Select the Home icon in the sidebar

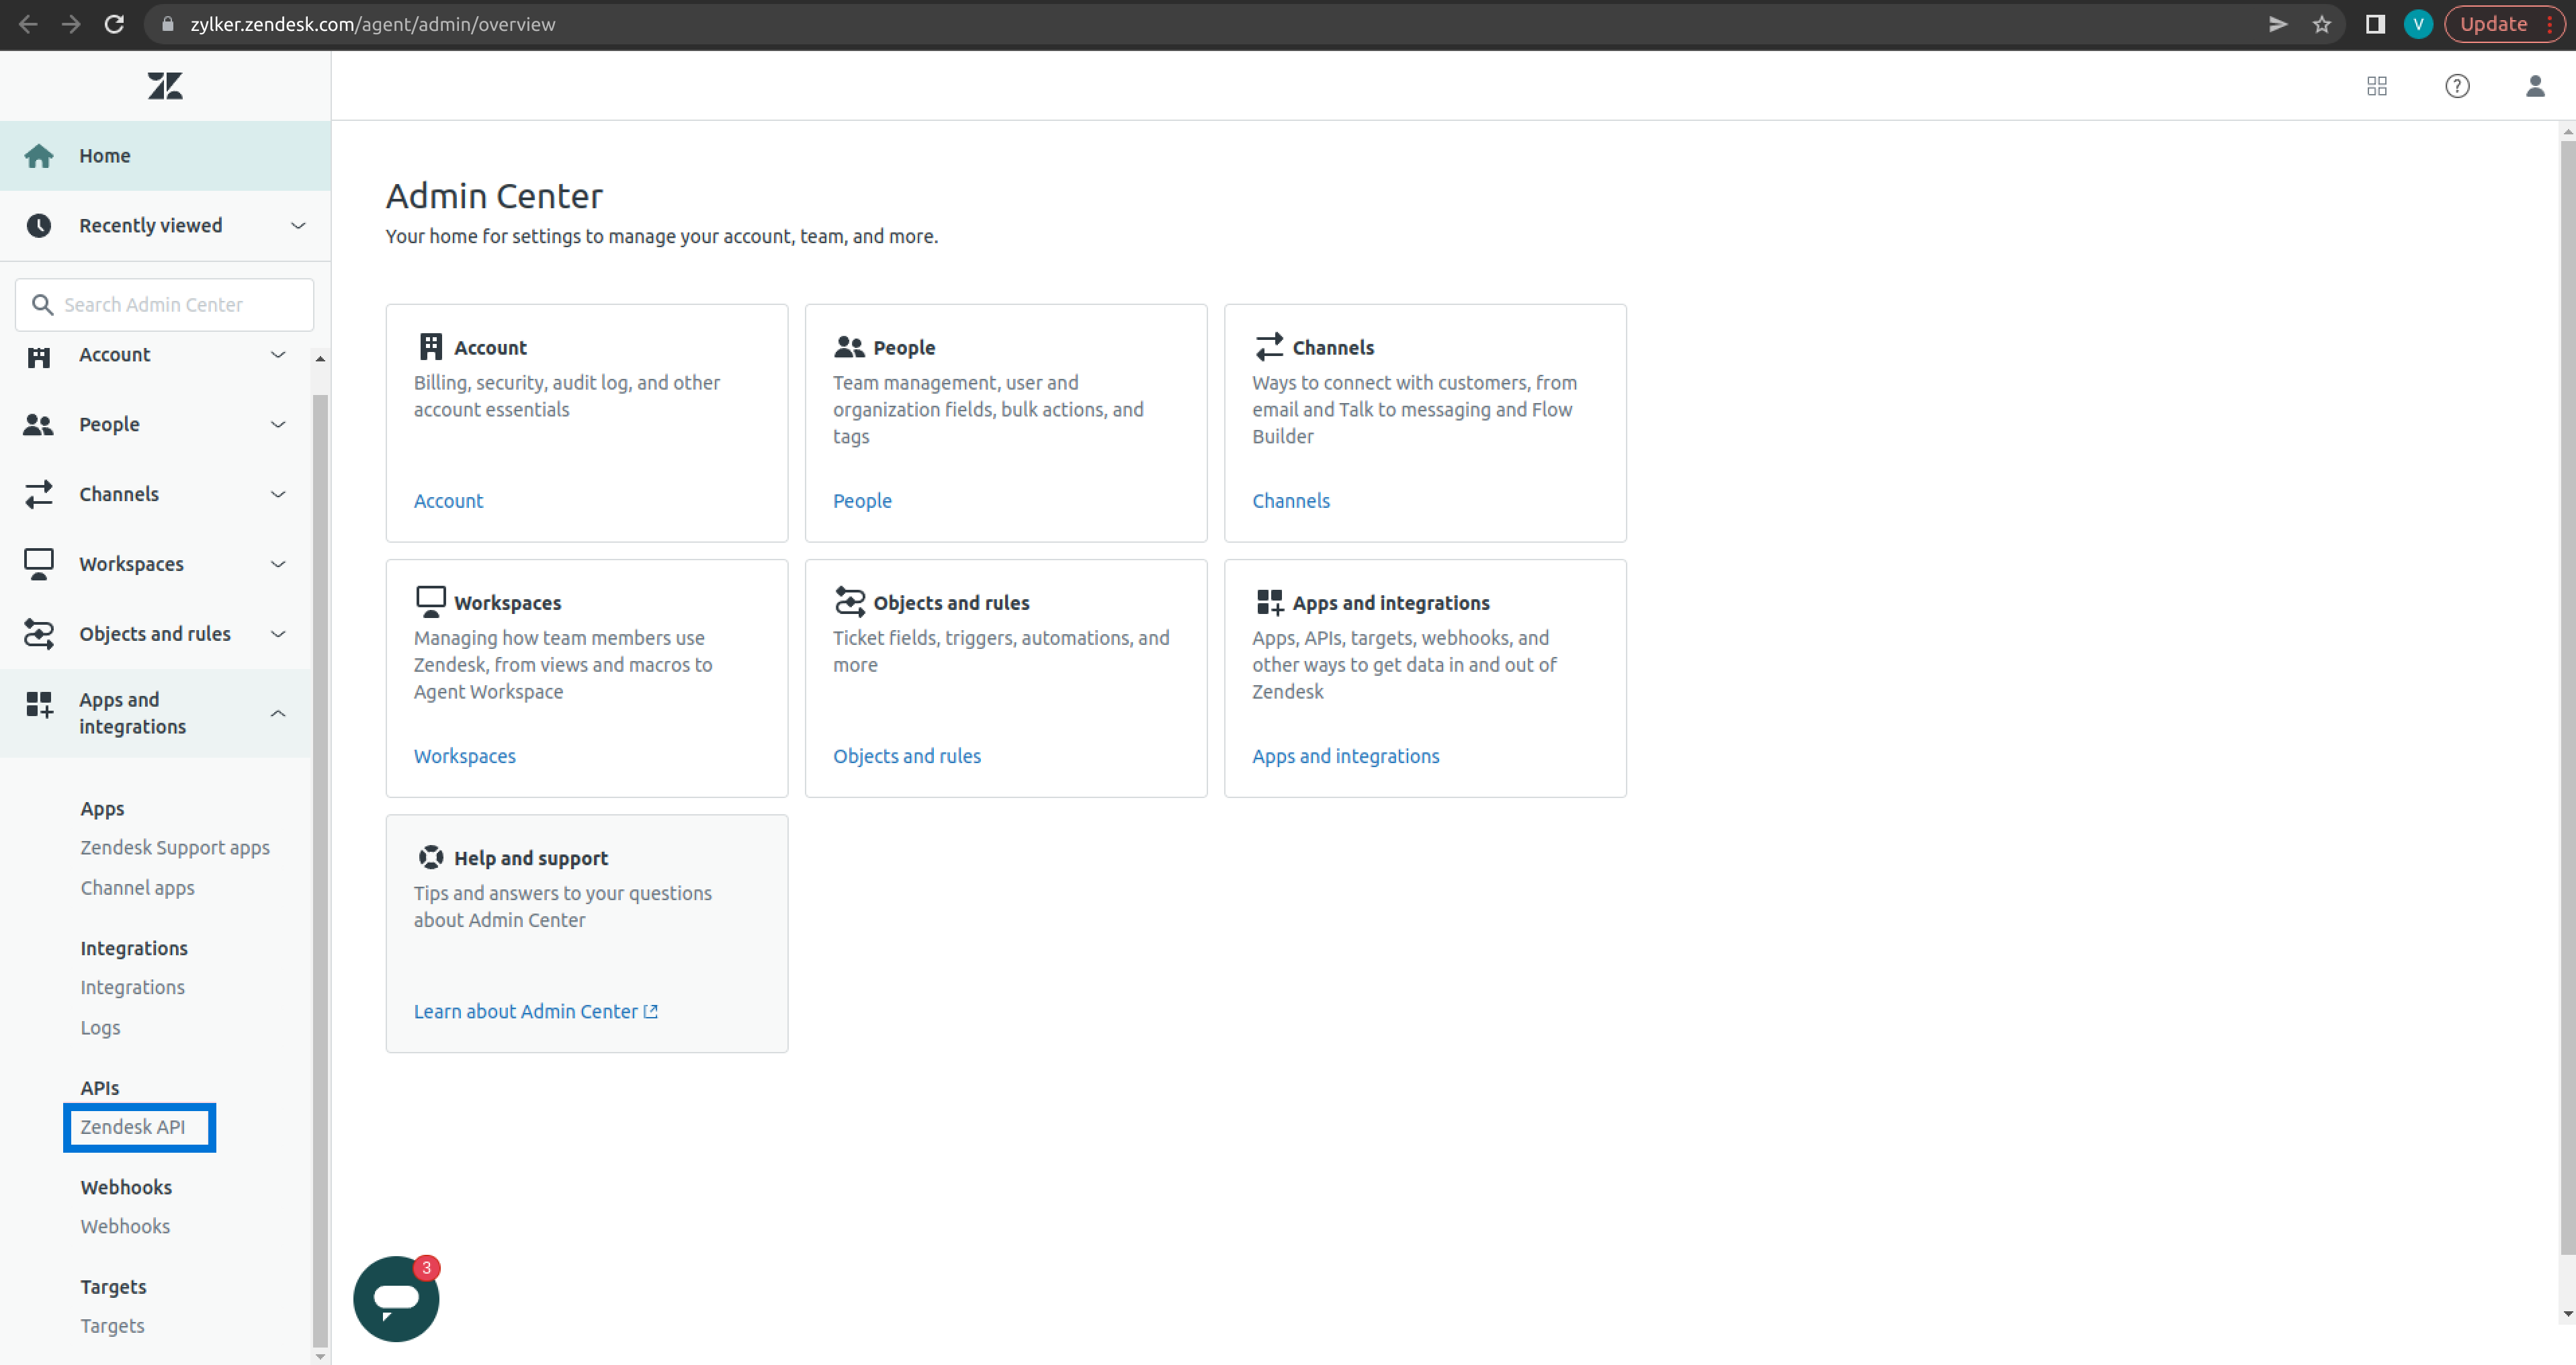click(39, 155)
